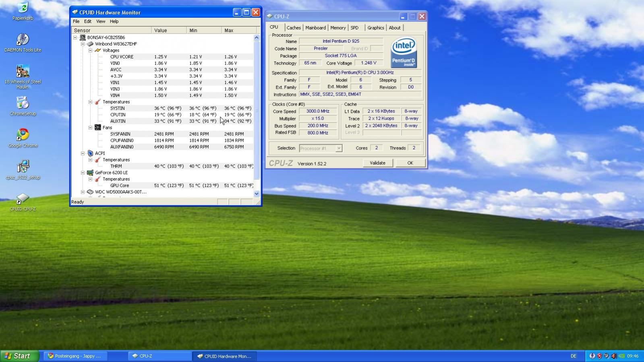This screenshot has width=644, height=362.
Task: Switch to the Memory tab in CPU-Z
Action: point(338,28)
